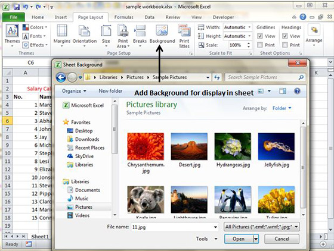The width and height of the screenshot is (334, 251).
Task: Select SkyDrive in navigation pane
Action: (81, 156)
